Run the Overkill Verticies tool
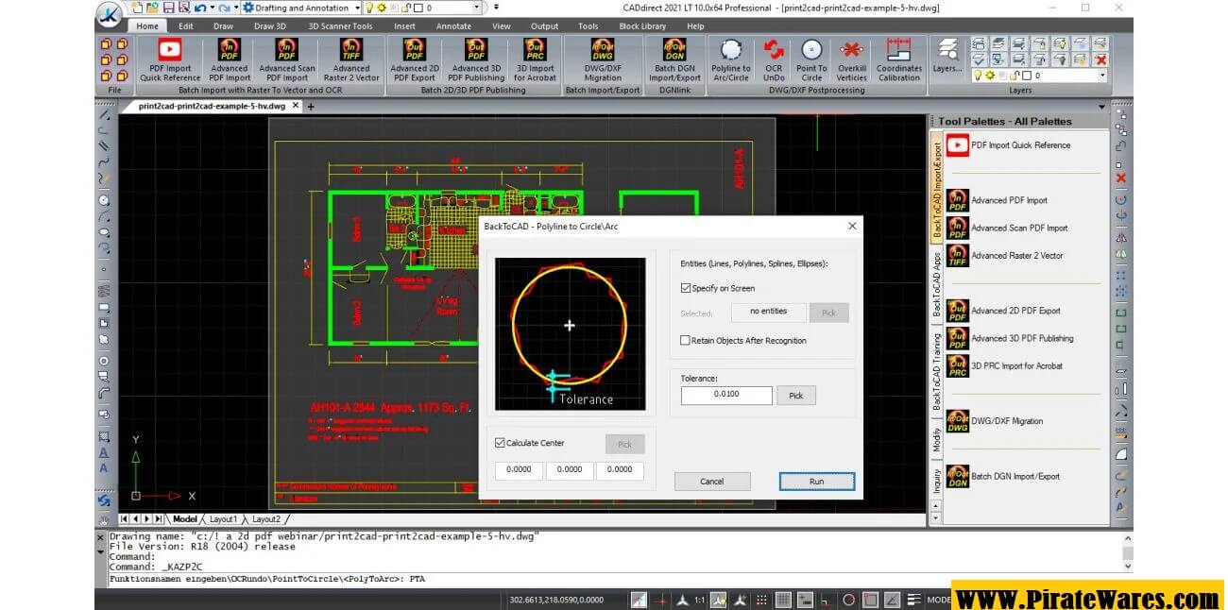This screenshot has height=610, width=1228. click(x=852, y=59)
